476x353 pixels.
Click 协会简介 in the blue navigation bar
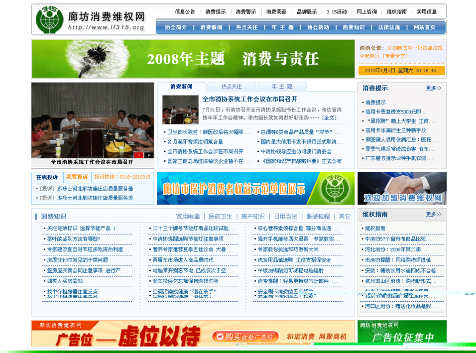pyautogui.click(x=176, y=27)
